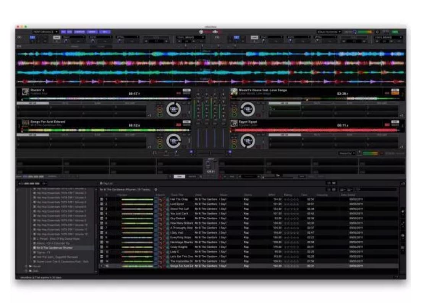Toggle the FX panel button
Viewport: 424px width, 303px height.
coord(63,32)
